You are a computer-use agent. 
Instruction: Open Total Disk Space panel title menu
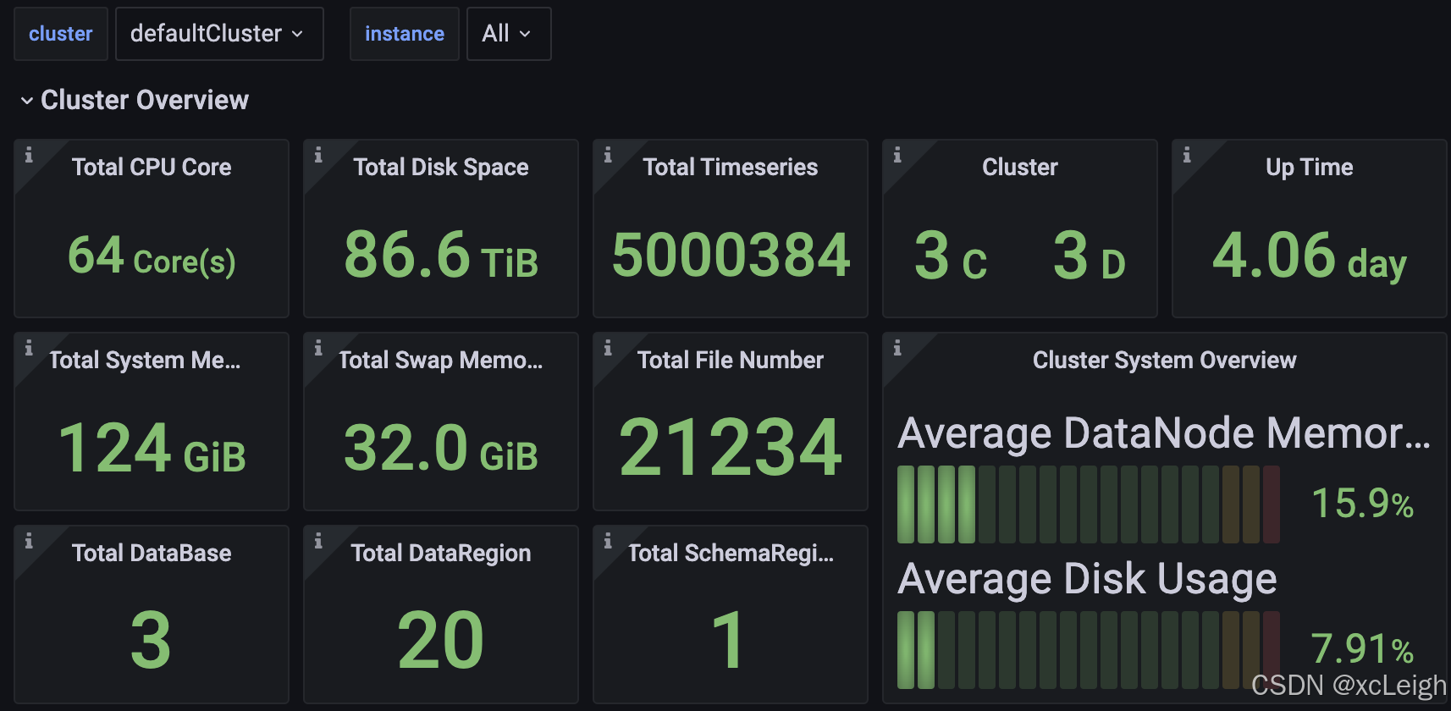(441, 167)
